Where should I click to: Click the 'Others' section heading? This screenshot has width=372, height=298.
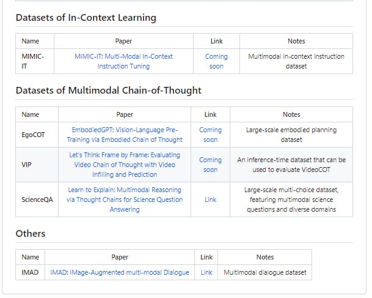[31, 234]
